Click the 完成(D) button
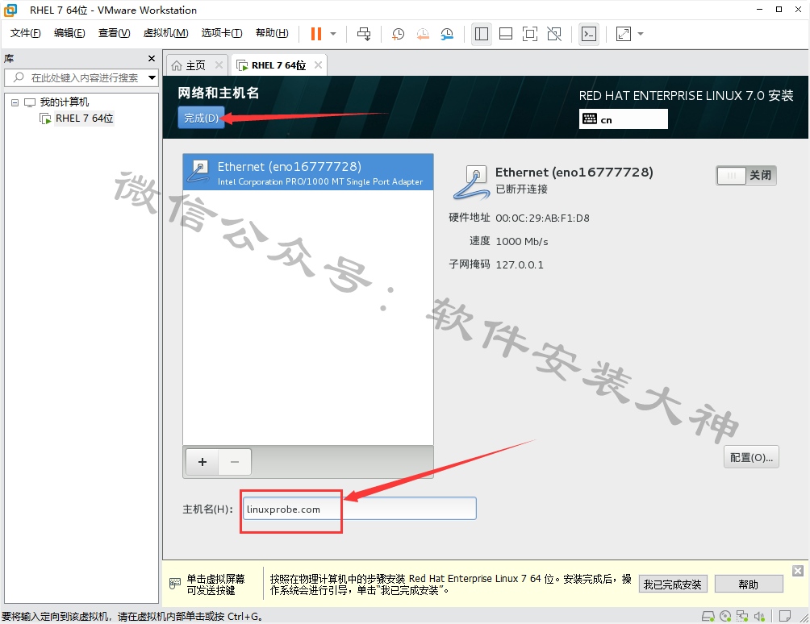 pyautogui.click(x=202, y=118)
